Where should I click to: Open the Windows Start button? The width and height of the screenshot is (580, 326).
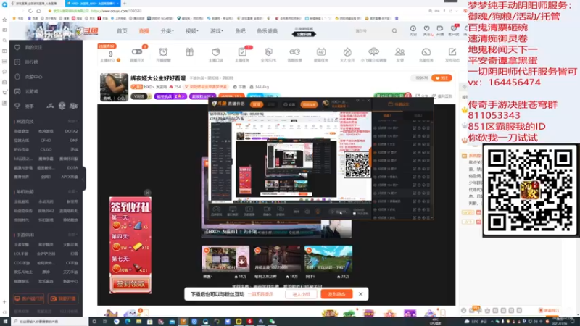pos(4,322)
